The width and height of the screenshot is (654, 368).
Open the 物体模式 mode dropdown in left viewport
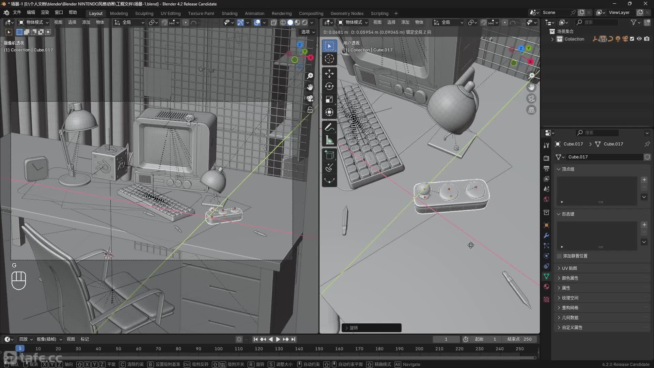pyautogui.click(x=33, y=22)
